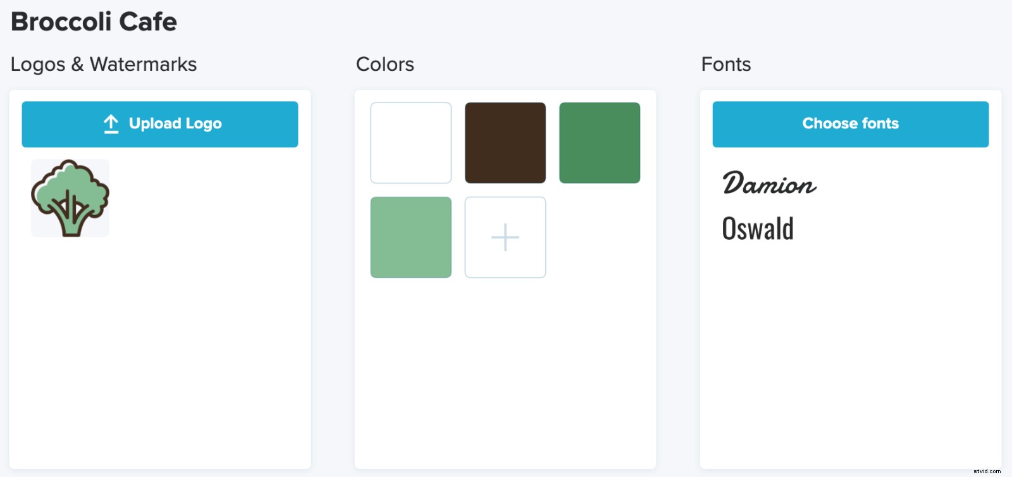Open the Damion script font entry

click(x=769, y=184)
